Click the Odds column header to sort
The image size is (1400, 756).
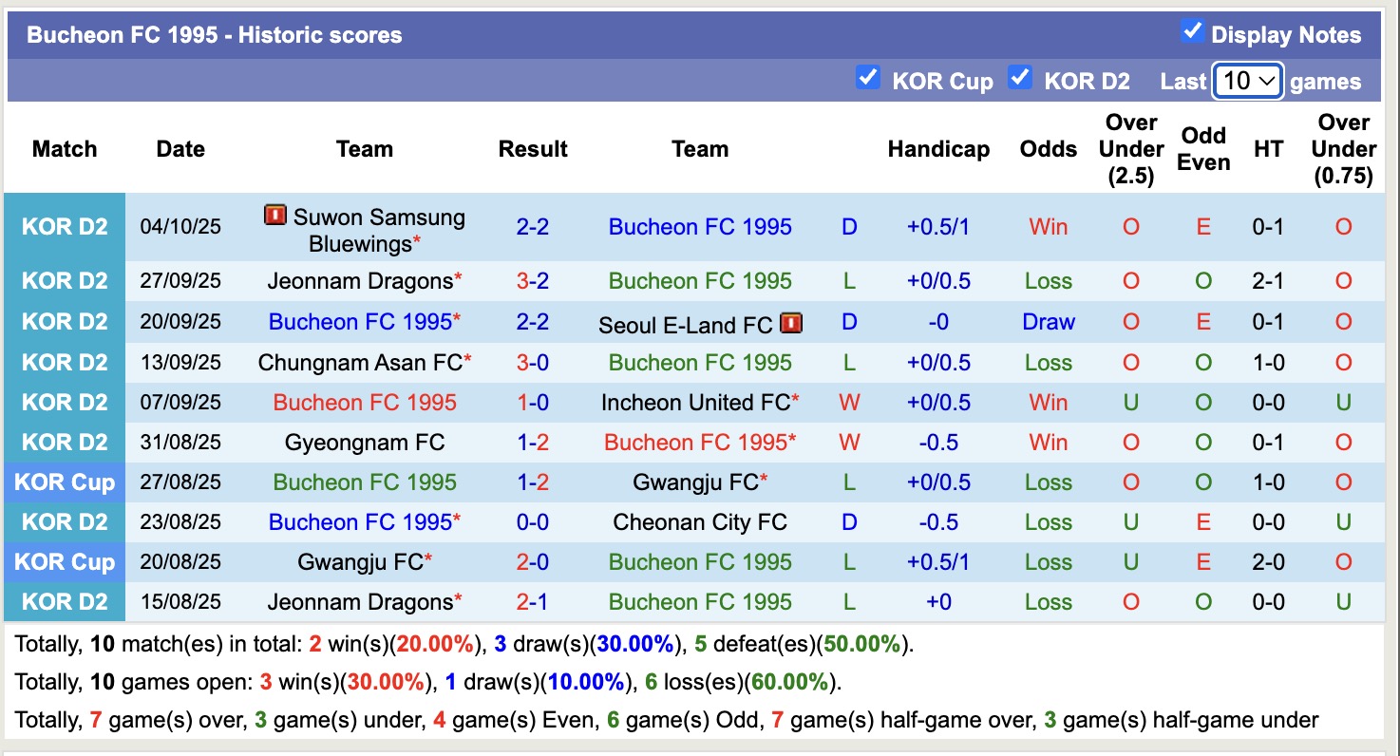click(1048, 149)
